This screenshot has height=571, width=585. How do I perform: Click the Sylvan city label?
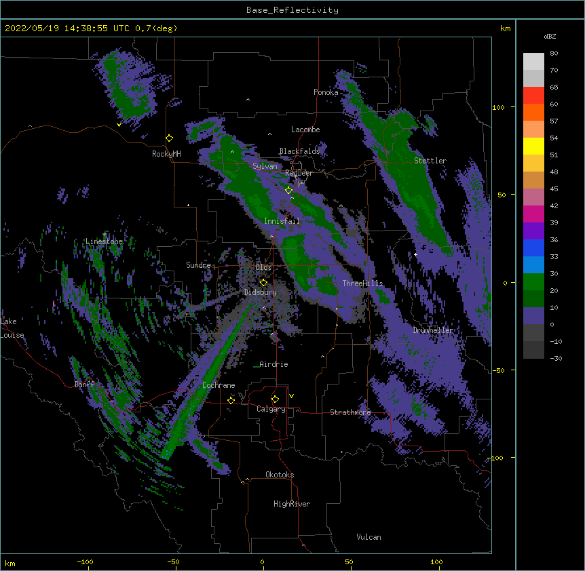tap(265, 166)
